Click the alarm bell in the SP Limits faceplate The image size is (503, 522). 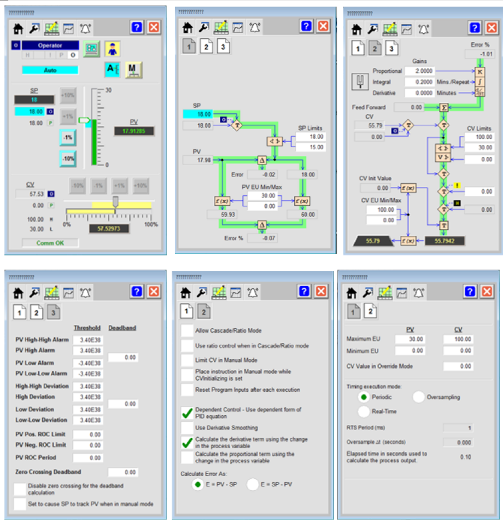click(255, 27)
